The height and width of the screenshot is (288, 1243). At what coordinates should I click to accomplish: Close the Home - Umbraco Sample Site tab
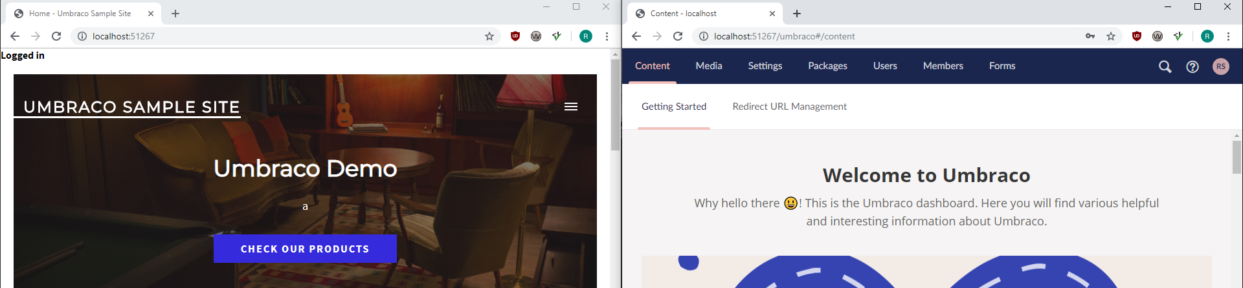tap(151, 14)
